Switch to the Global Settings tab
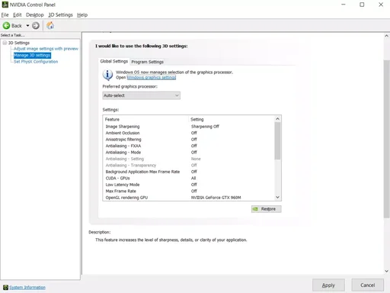390x293 pixels. (x=114, y=61)
